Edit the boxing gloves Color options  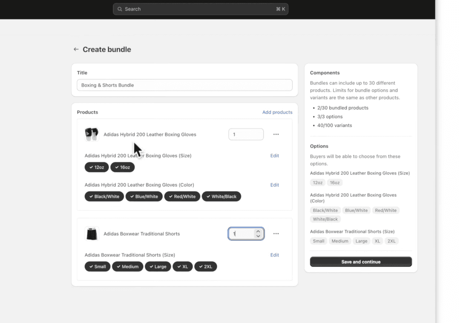click(274, 185)
